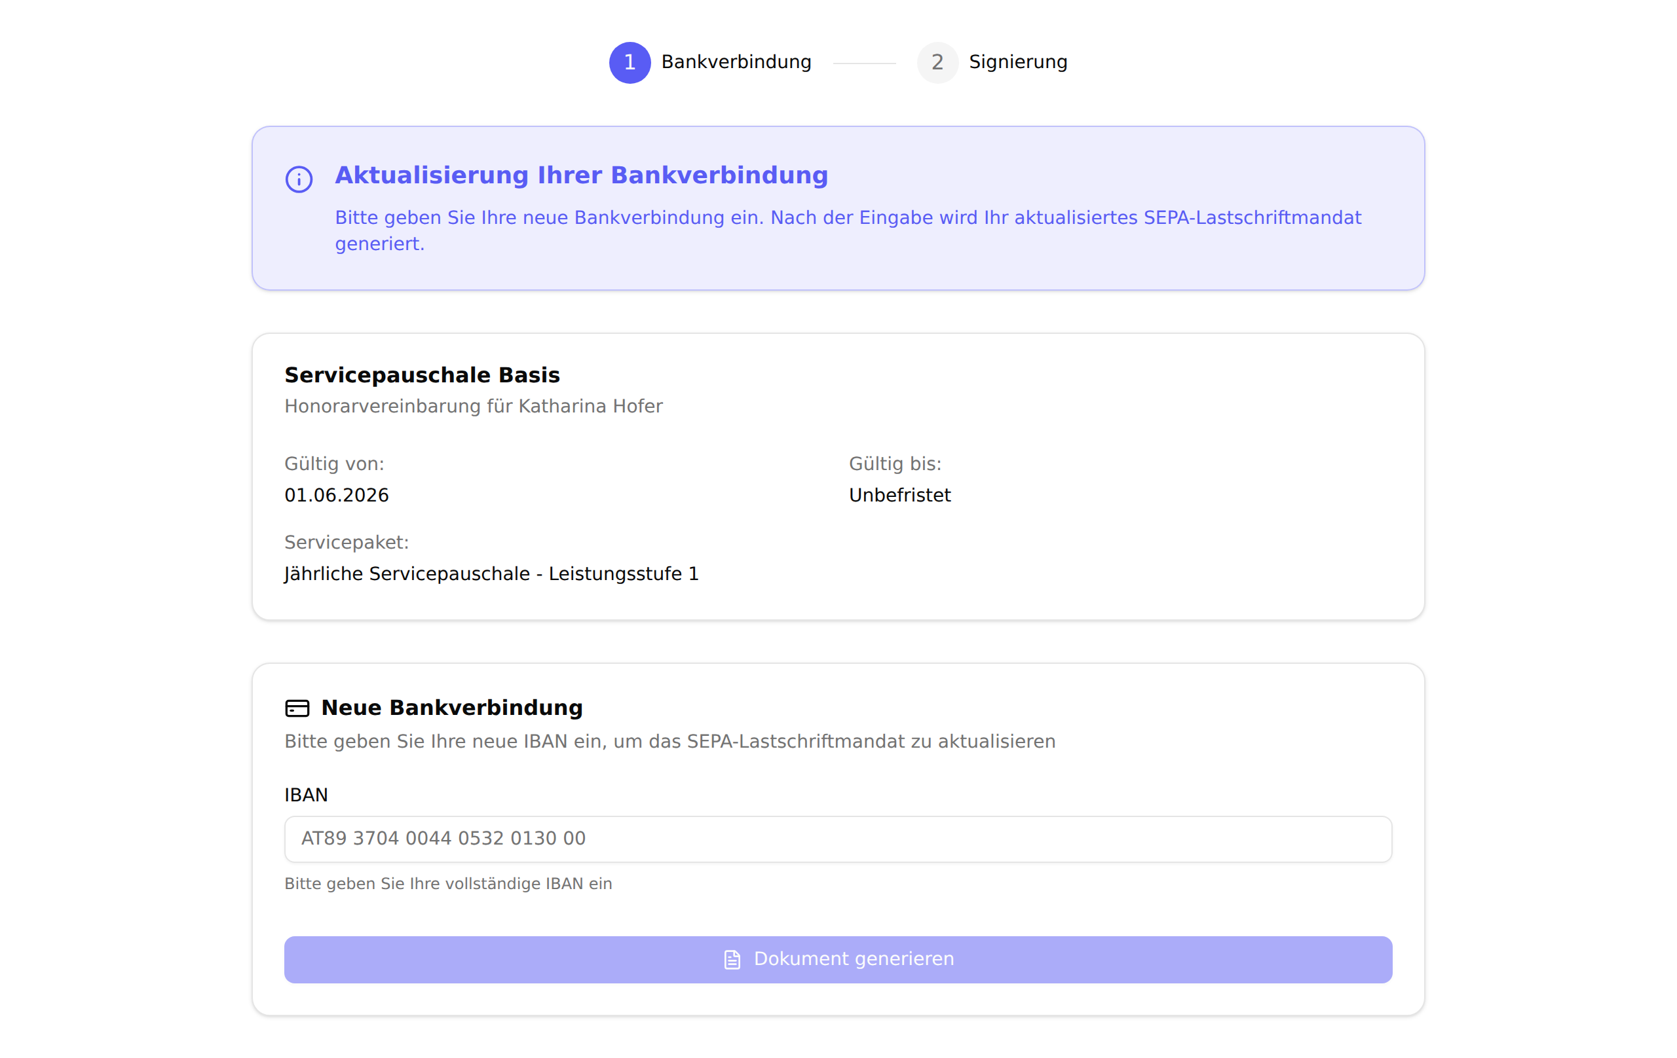Click the text Honorarvereinbarung für Katharina Hofer
Viewport: 1677px width, 1058px height.
tap(474, 406)
